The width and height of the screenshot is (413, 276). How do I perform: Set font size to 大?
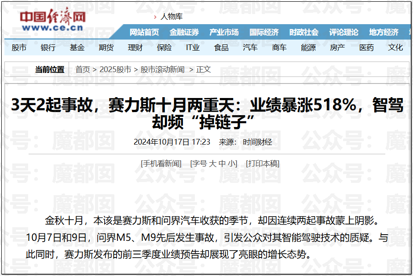(x=212, y=163)
